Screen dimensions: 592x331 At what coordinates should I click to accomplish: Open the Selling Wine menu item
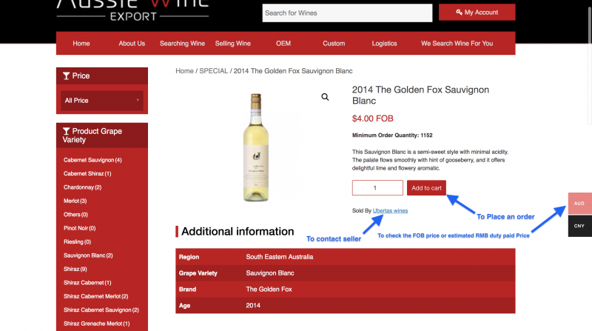click(x=233, y=44)
